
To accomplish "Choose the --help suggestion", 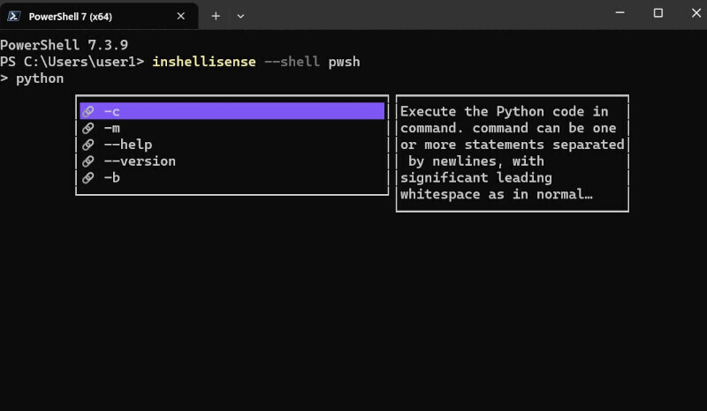I will 232,145.
